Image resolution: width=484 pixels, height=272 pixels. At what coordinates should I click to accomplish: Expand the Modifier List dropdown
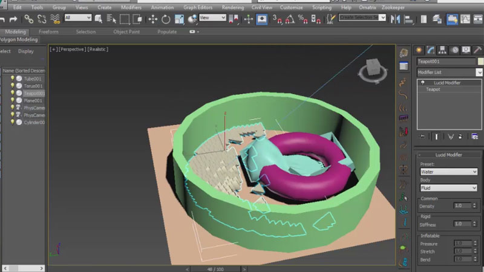click(x=479, y=72)
